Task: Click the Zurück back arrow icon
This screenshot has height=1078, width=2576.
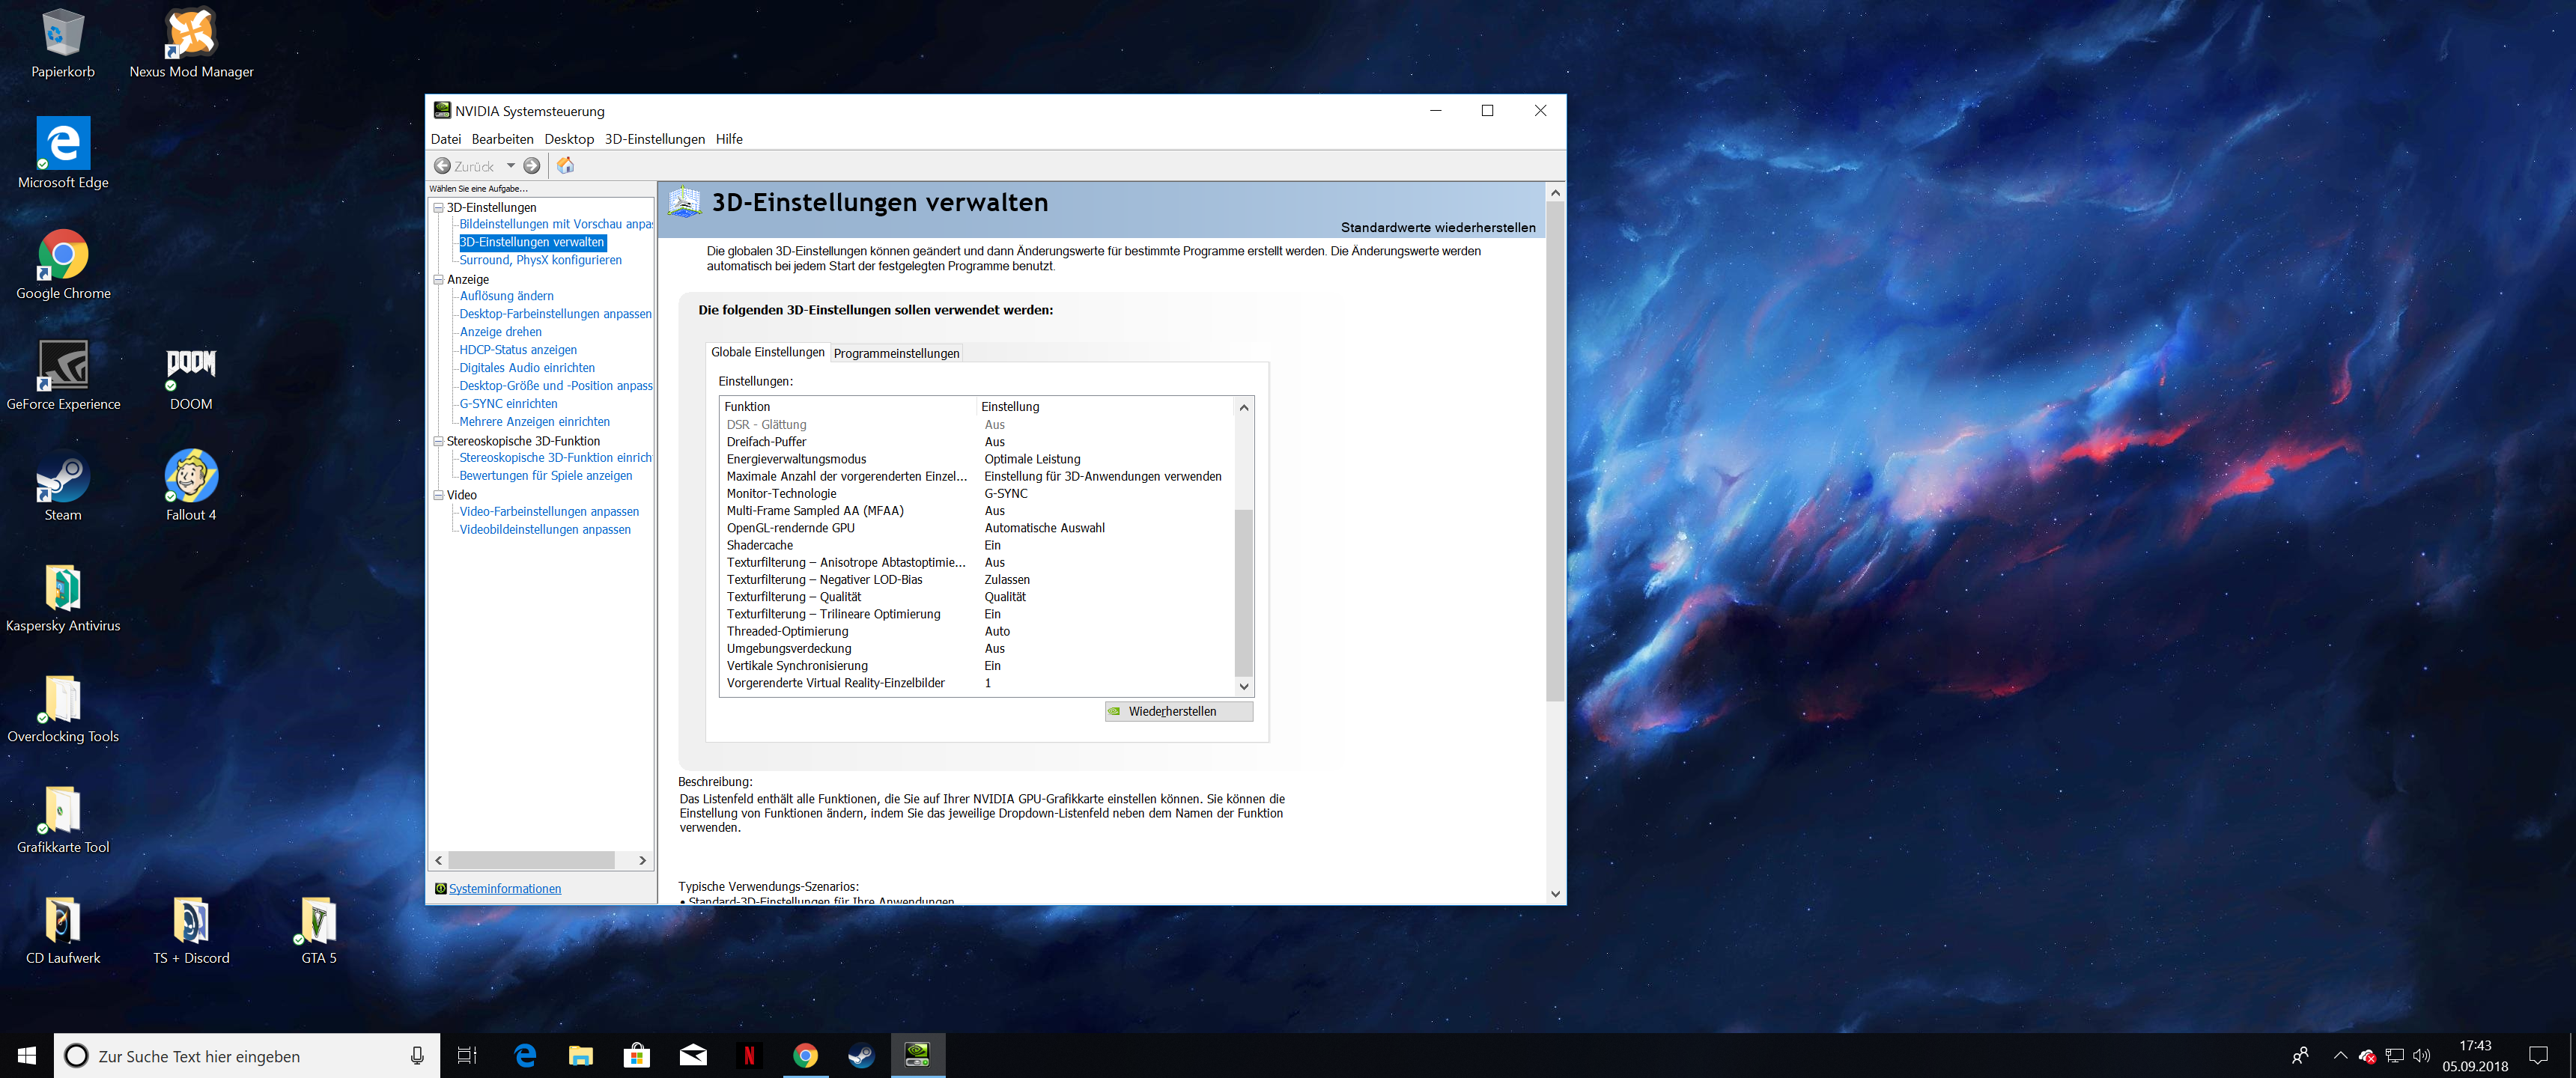Action: coord(442,166)
